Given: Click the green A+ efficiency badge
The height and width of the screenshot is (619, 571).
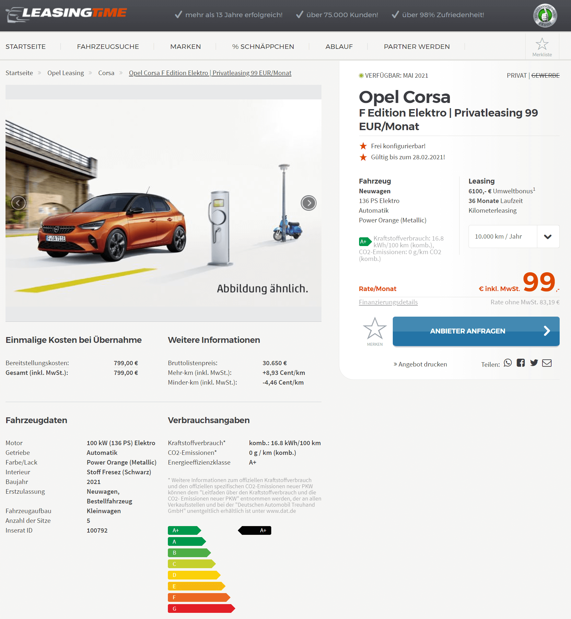Looking at the screenshot, I should 365,242.
